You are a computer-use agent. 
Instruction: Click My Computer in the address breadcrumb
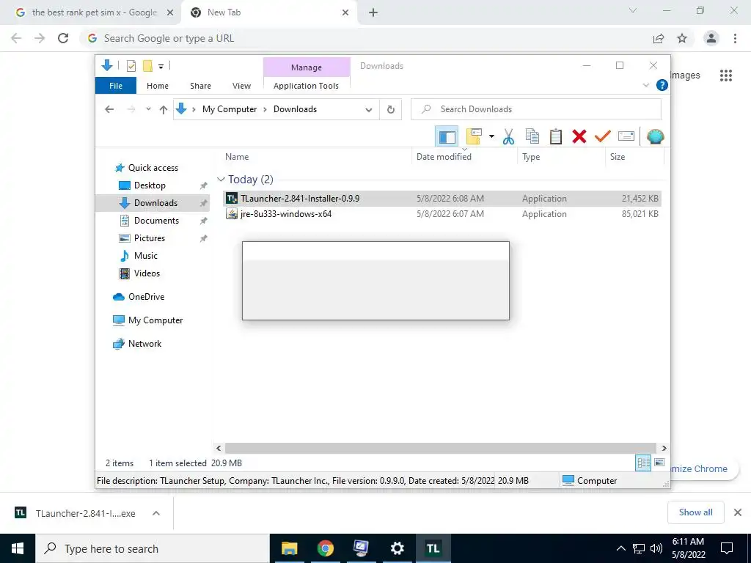click(230, 109)
